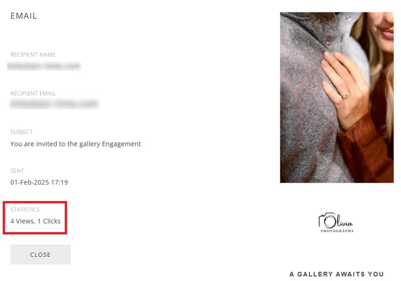
Task: Click the RECIPIENT NAME label
Action: 33,54
